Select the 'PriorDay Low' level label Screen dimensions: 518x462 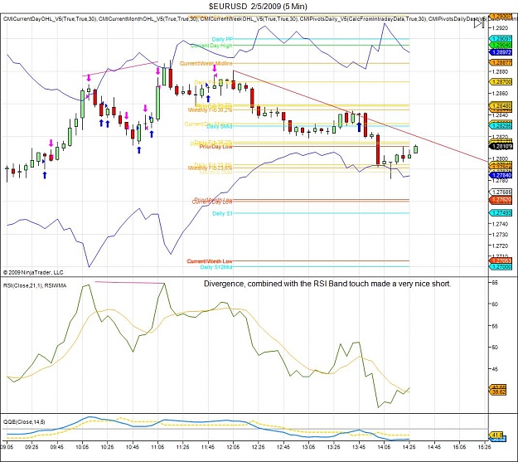tap(216, 147)
